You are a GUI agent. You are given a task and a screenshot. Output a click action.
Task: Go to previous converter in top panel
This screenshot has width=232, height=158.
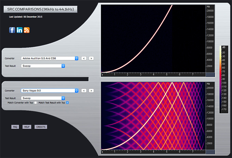click(x=84, y=58)
